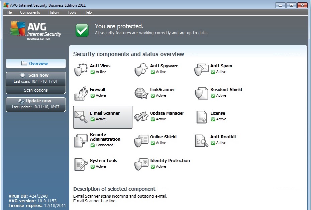Minimize the AVG window
Image resolution: width=311 pixels, height=210 pixels.
point(280,5)
